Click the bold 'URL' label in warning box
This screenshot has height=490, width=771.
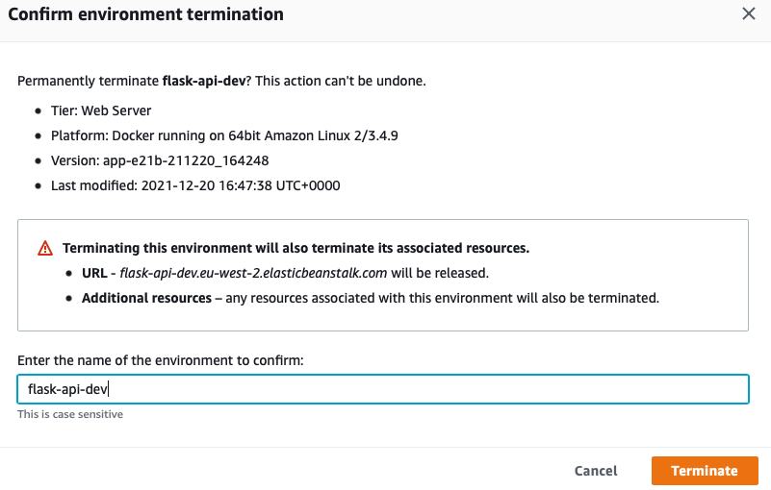pos(94,273)
